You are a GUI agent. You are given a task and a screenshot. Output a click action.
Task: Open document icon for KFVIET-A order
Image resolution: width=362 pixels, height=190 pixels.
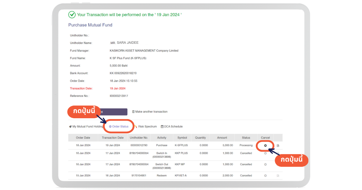coord(278,176)
